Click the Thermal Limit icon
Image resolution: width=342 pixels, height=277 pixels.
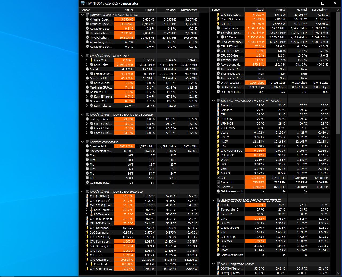[218, 60]
